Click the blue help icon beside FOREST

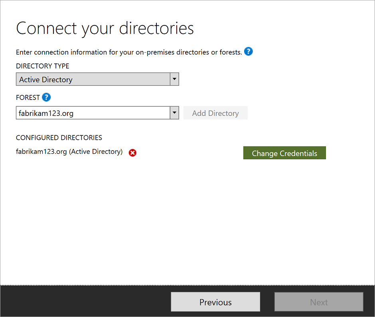[x=46, y=97]
